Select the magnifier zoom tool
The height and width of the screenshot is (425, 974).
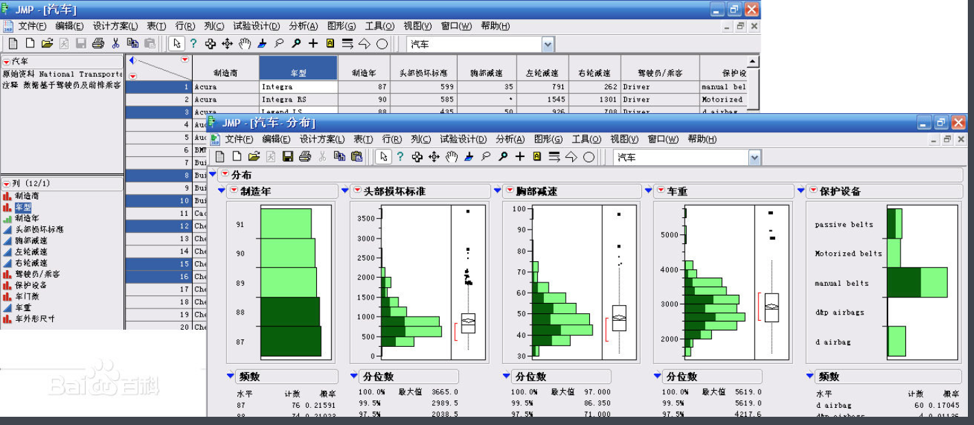click(503, 157)
